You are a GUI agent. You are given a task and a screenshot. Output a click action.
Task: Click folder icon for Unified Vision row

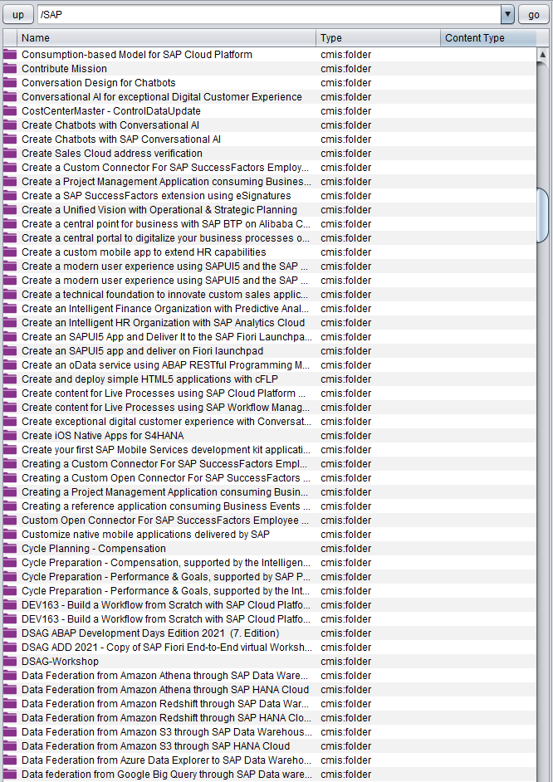click(10, 210)
